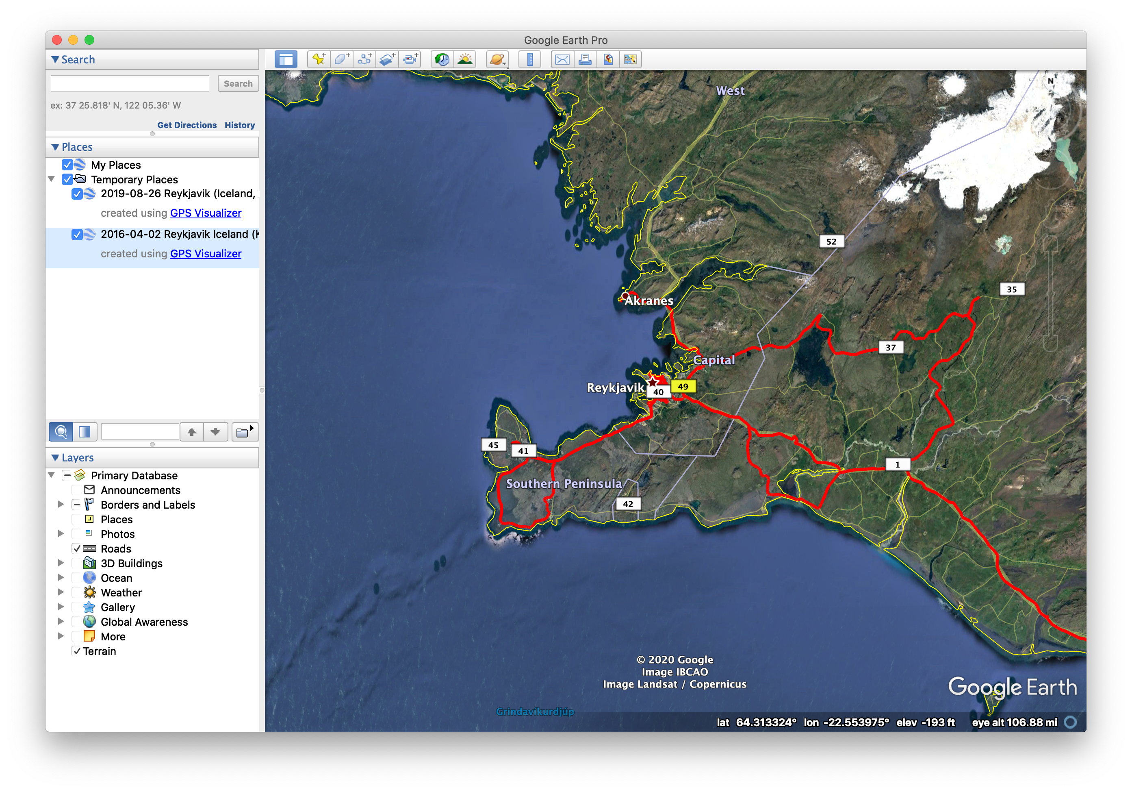This screenshot has width=1132, height=792.
Task: Open the Add Polygon tool
Action: coord(342,59)
